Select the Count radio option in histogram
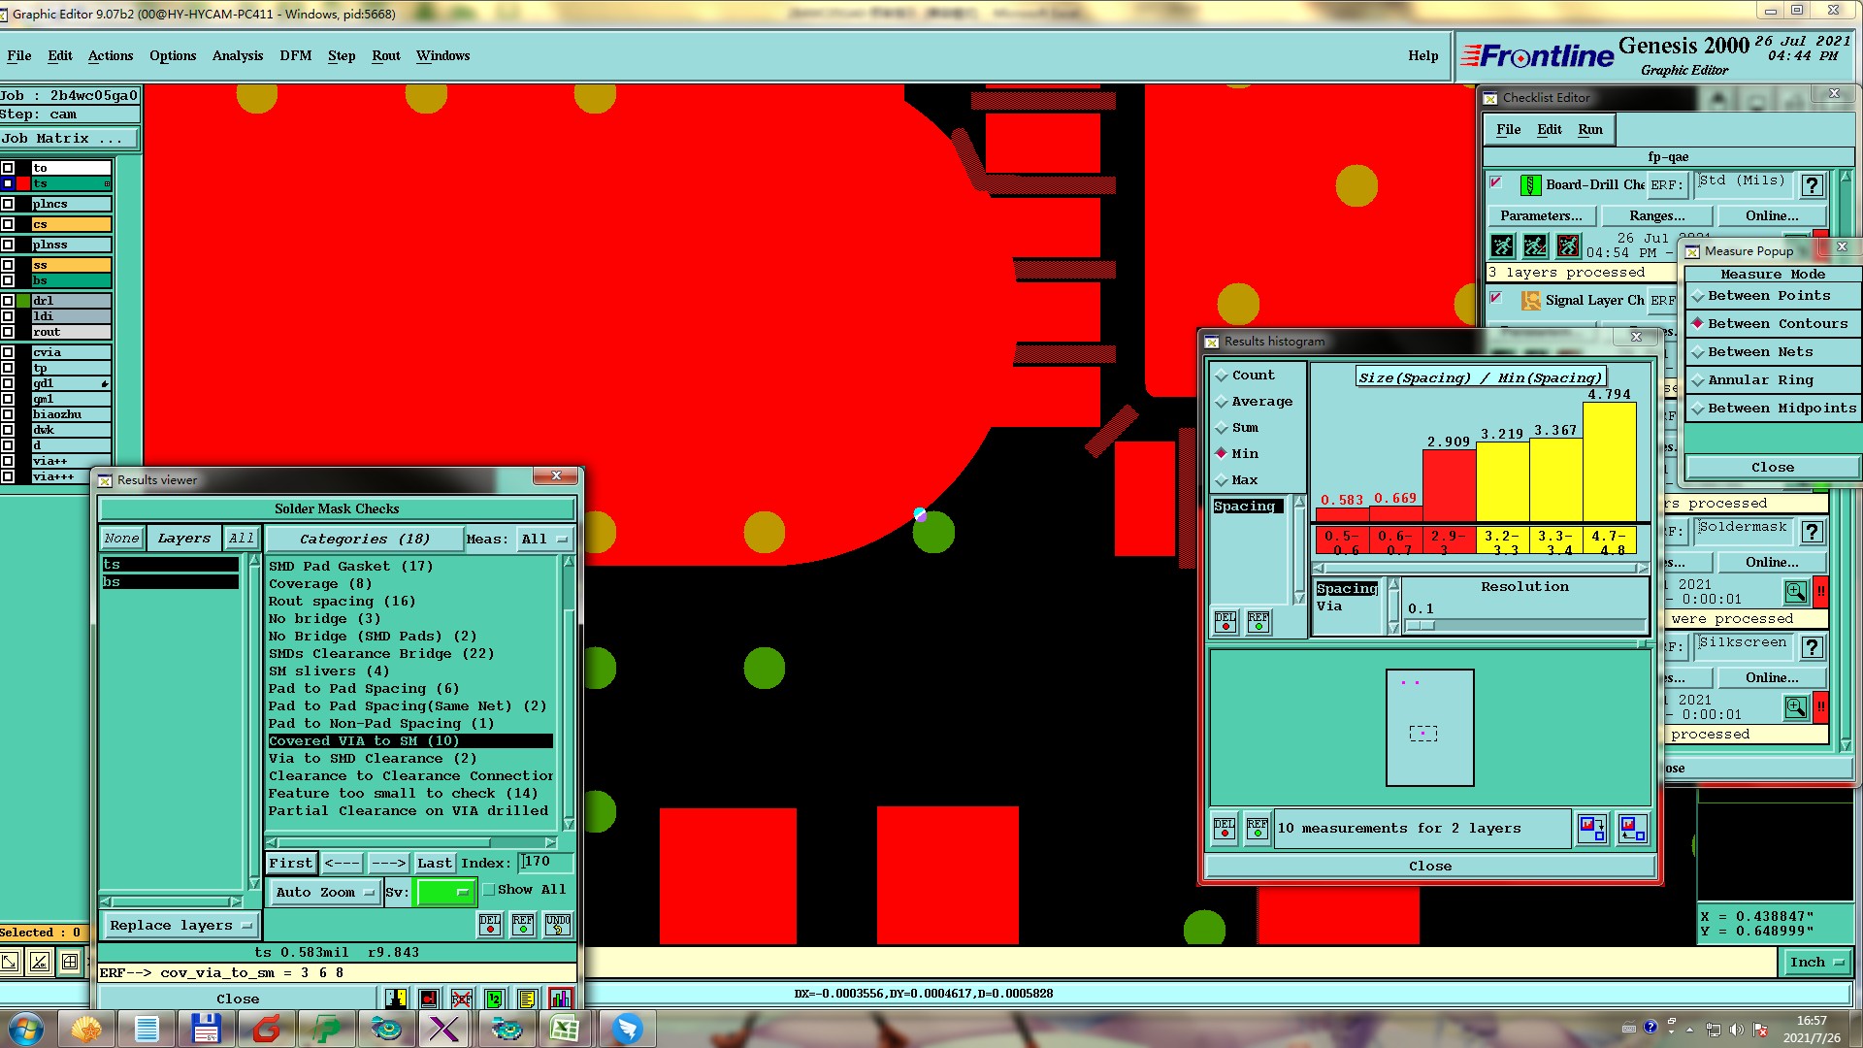This screenshot has height=1048, width=1863. [1222, 376]
